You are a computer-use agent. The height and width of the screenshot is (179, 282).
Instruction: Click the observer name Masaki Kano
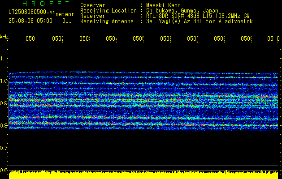click(x=163, y=5)
